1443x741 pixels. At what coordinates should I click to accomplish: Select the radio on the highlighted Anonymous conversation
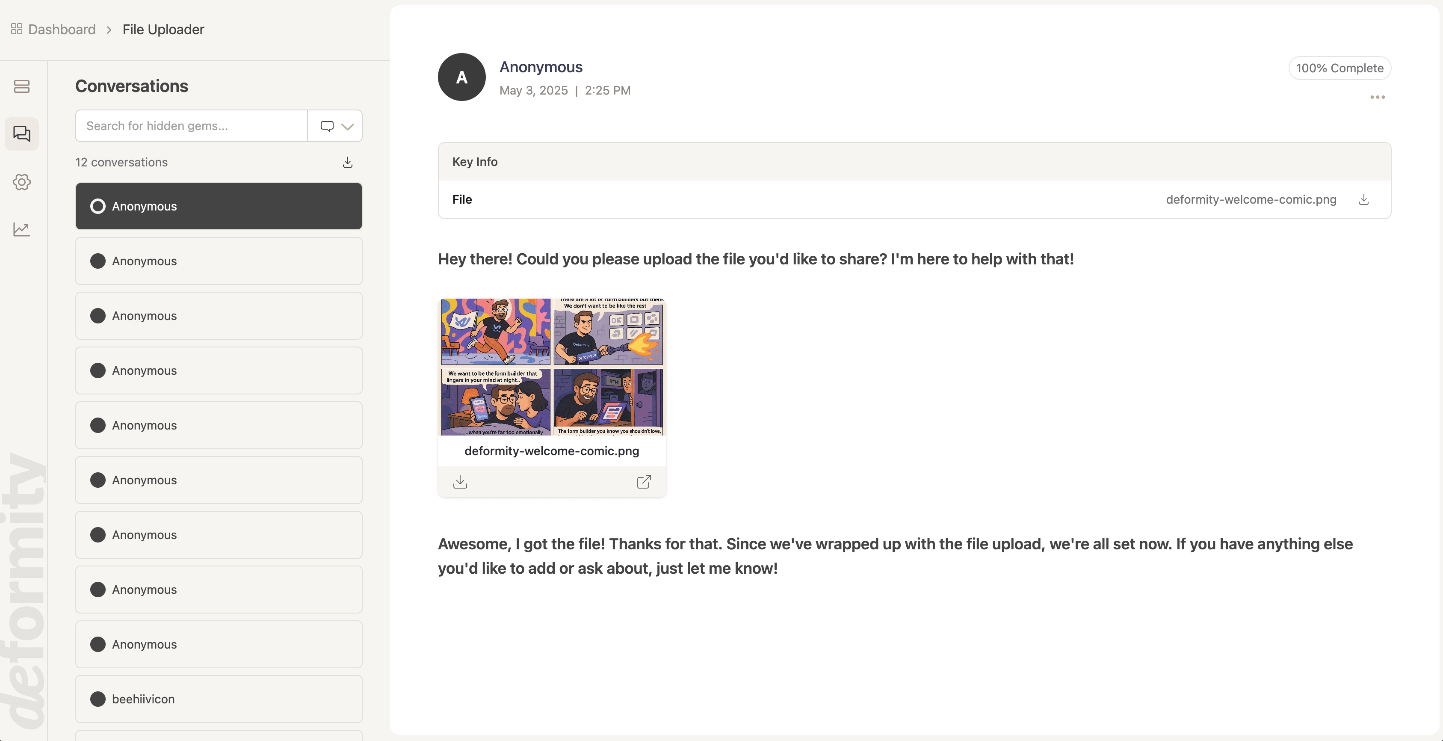98,206
